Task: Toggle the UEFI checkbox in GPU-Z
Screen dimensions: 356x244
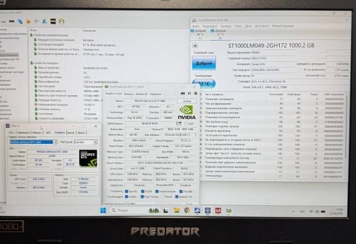Action: click(x=185, y=123)
